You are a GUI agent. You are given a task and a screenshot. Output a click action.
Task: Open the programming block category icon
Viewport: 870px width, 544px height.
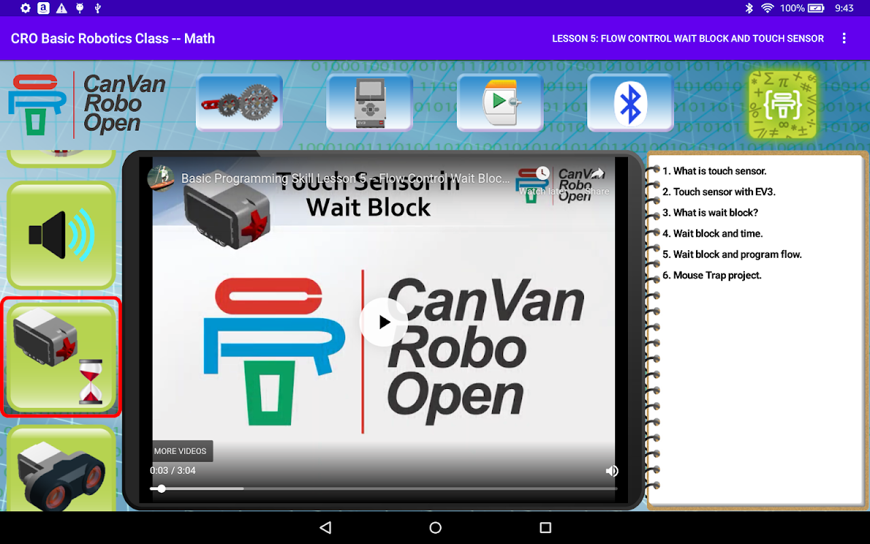pos(500,103)
